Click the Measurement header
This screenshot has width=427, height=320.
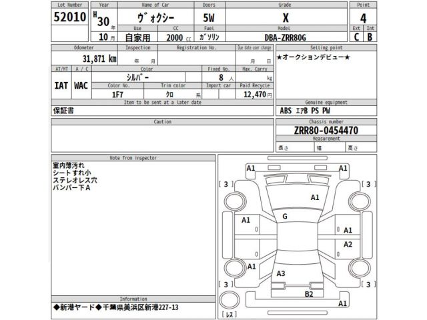[326, 139]
